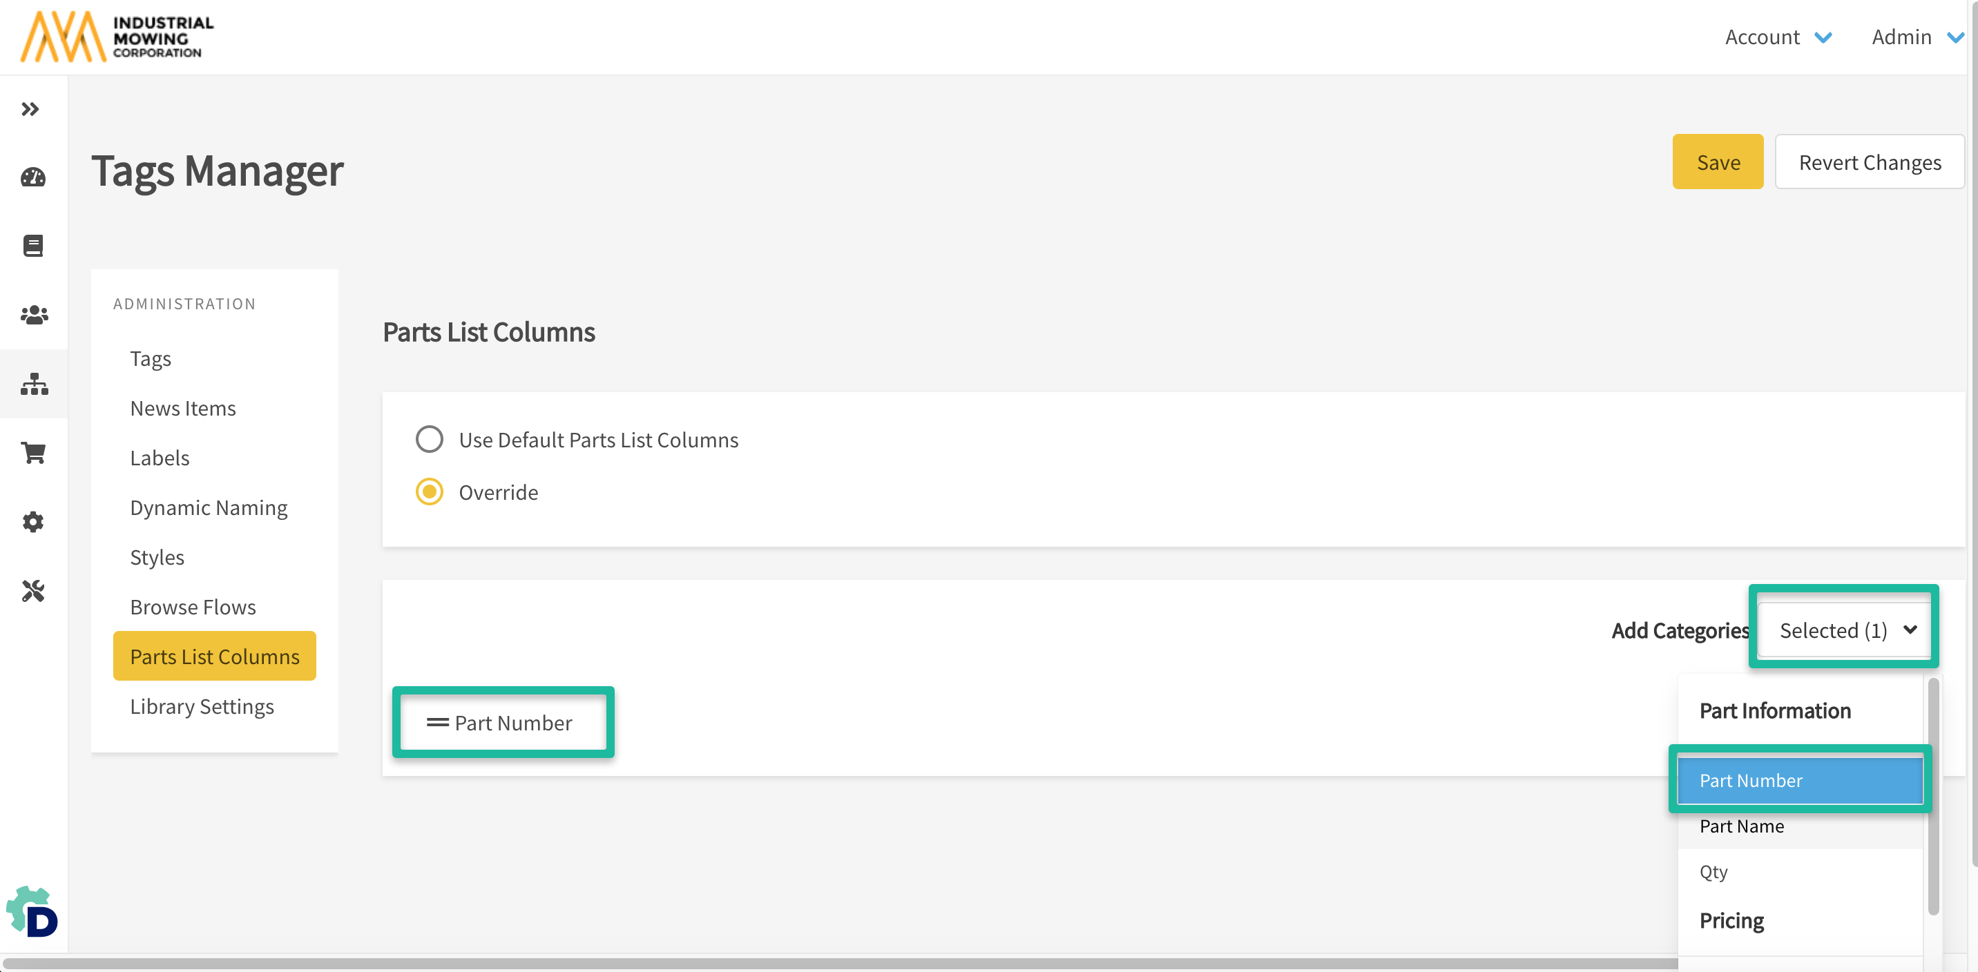Deselect Part Number in category list
The height and width of the screenshot is (972, 1978).
pos(1799,780)
